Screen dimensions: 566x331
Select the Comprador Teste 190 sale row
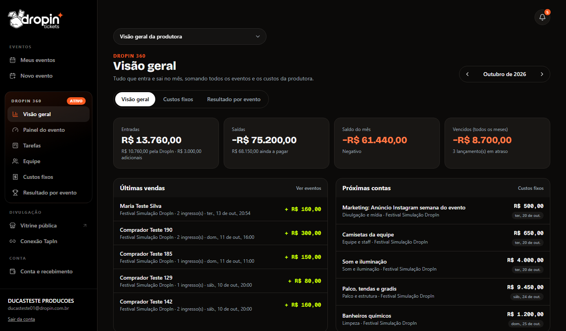[x=221, y=233]
